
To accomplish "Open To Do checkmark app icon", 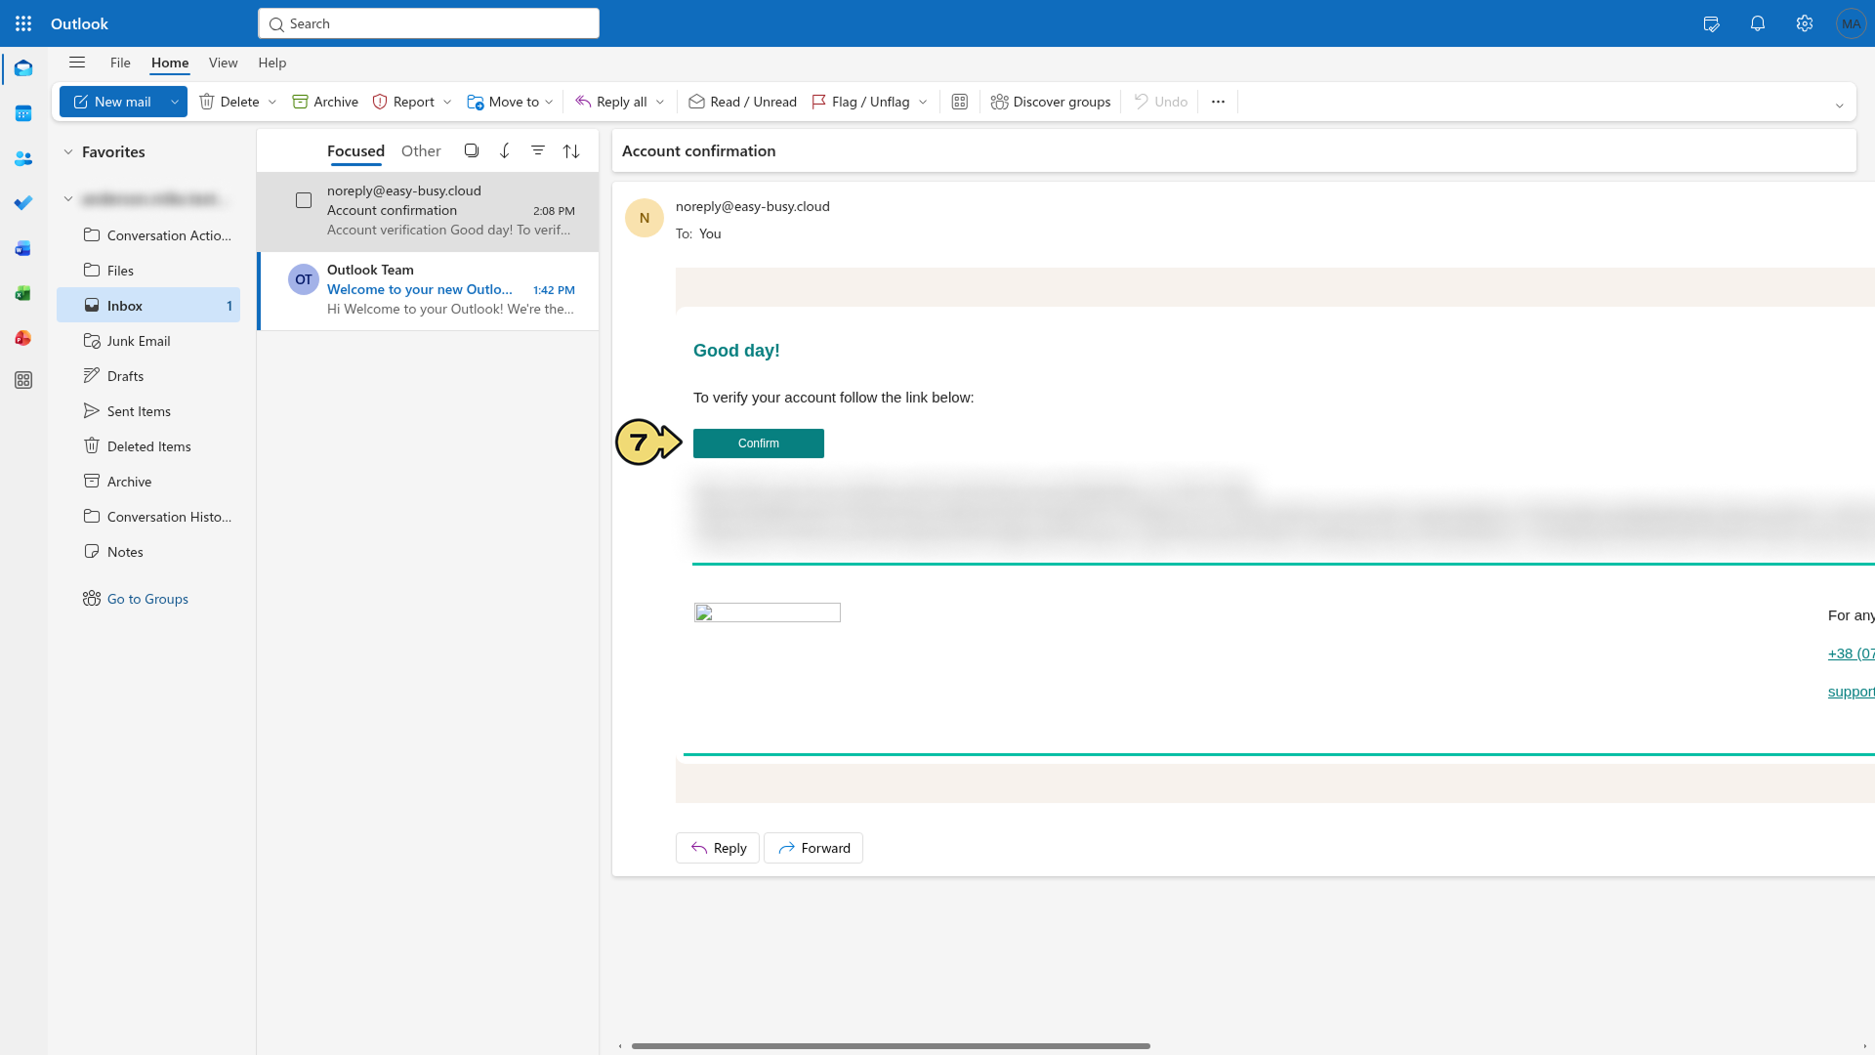I will pyautogui.click(x=23, y=203).
